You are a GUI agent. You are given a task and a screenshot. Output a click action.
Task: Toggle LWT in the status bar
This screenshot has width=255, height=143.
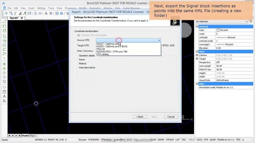point(178,139)
